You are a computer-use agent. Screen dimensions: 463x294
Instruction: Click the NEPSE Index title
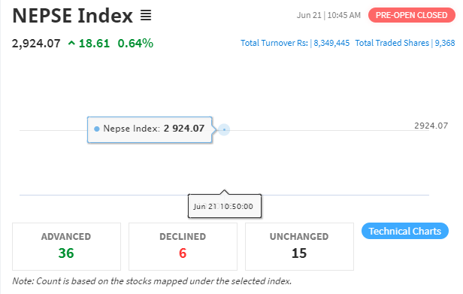click(x=73, y=15)
